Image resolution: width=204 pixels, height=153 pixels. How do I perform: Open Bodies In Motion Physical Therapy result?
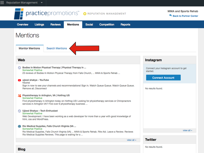tap(54, 67)
